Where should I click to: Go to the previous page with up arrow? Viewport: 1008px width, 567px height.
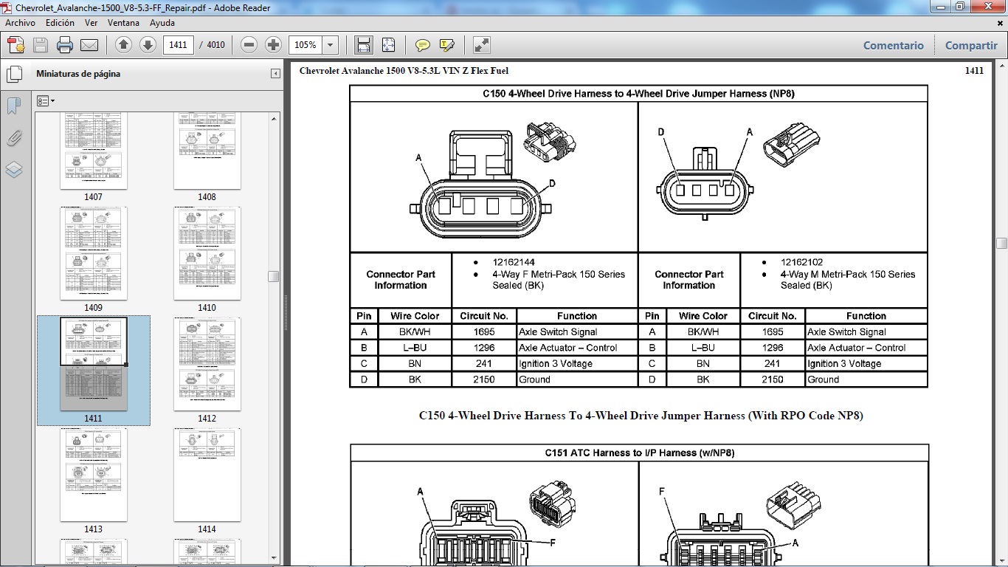click(123, 45)
